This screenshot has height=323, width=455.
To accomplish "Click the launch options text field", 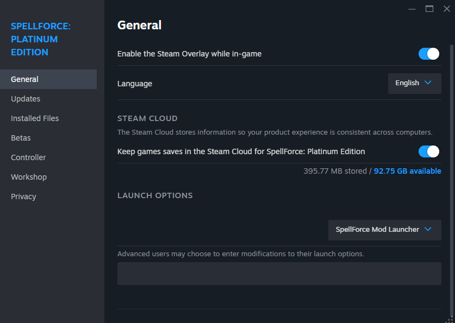I will [279, 274].
